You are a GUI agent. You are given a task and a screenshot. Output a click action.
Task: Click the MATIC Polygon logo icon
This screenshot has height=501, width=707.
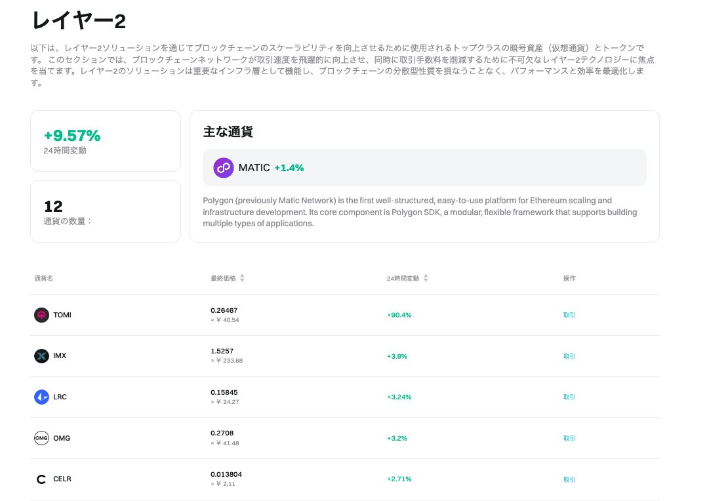point(223,168)
